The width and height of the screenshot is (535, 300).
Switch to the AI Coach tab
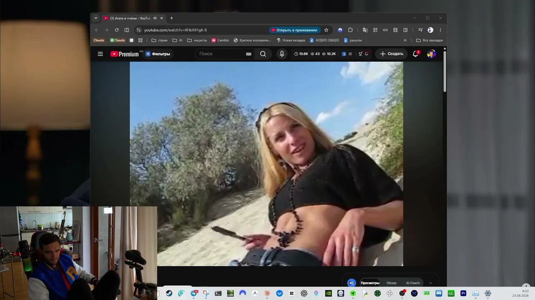413,283
